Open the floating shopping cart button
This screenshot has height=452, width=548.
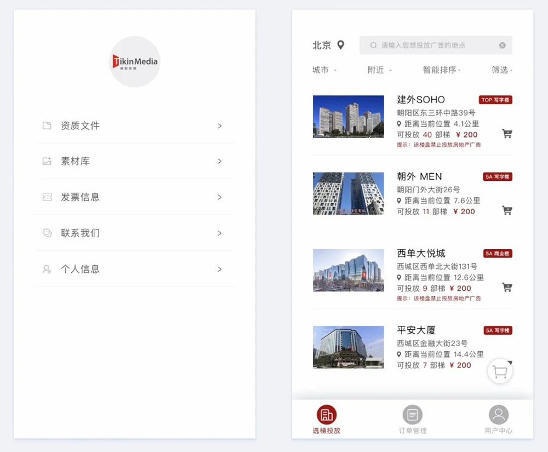(500, 372)
